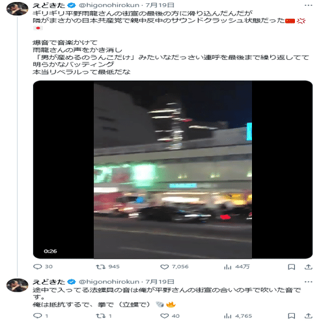The height and width of the screenshot is (321, 321).
Task: Open more options menu on first tweet
Action: click(308, 5)
